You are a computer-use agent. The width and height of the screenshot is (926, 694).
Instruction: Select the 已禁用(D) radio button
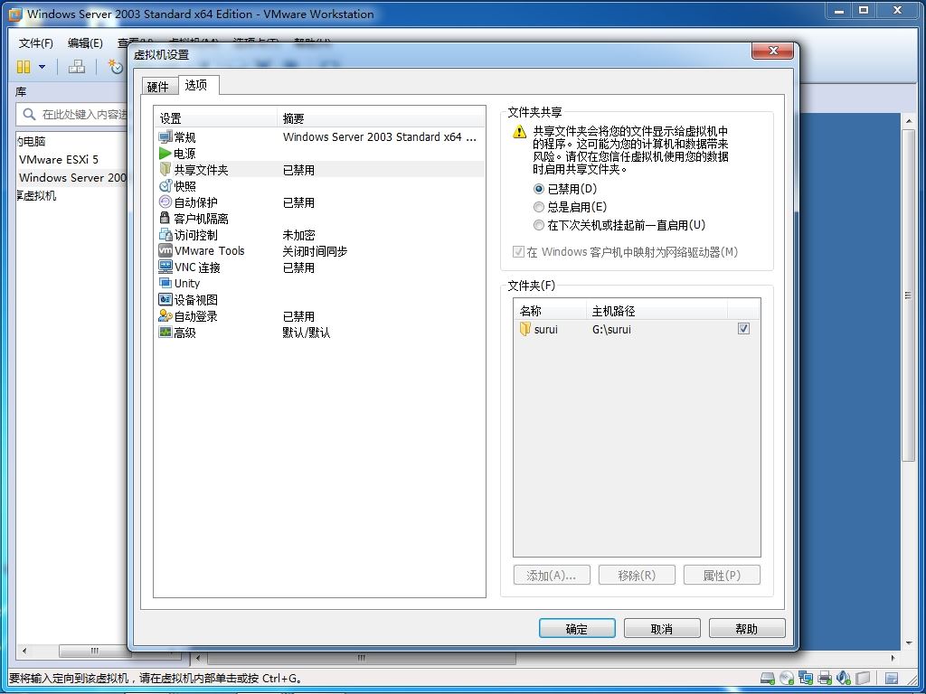[538, 189]
